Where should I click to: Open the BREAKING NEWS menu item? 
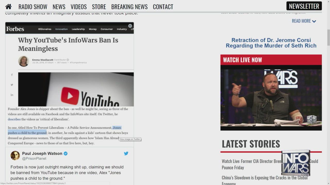[129, 7]
